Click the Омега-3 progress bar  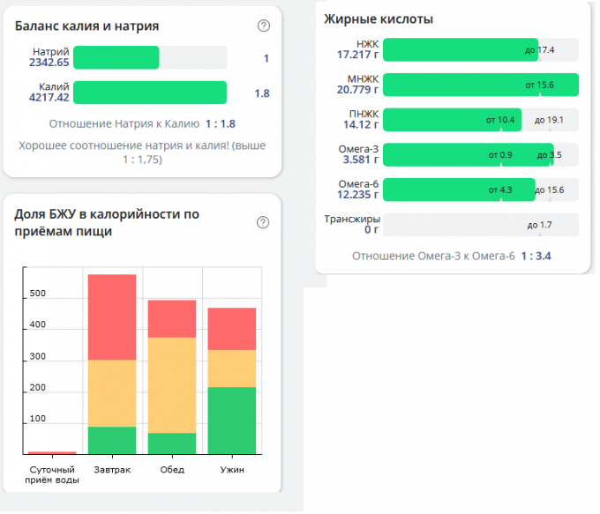(468, 154)
